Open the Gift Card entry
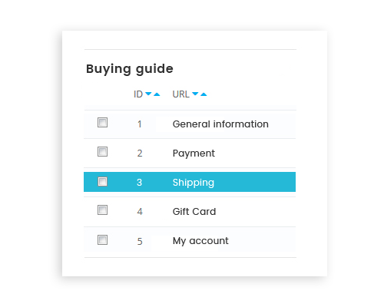Image resolution: width=384 pixels, height=307 pixels. pos(194,212)
